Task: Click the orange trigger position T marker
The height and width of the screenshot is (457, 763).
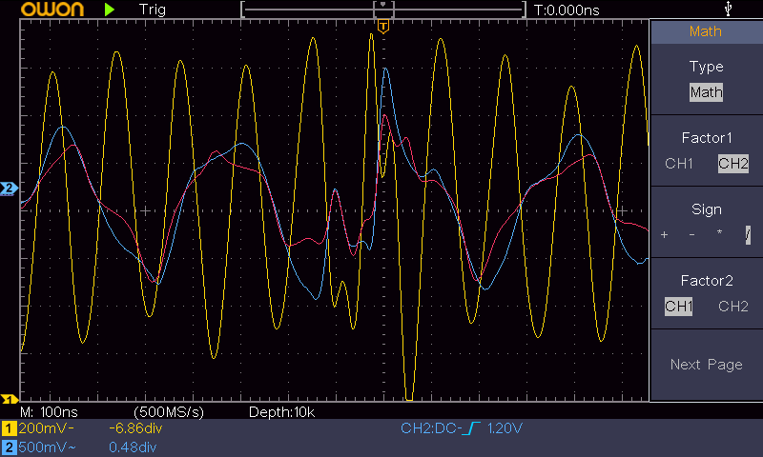Action: 382,26
